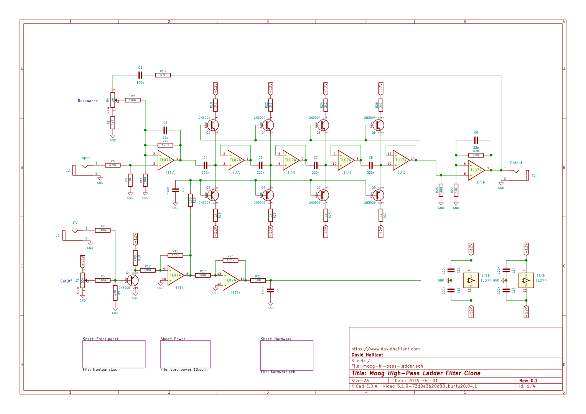
Task: Select transistor Q5 2N3906
Action: [268, 195]
